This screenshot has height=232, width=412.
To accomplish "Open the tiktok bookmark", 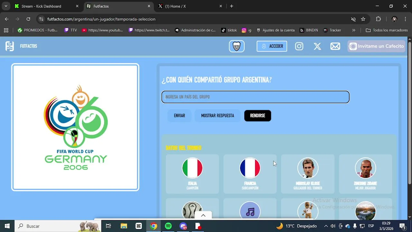I will point(229,30).
